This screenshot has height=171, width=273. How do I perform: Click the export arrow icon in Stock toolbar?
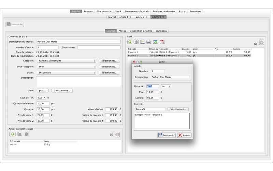pos(155,42)
